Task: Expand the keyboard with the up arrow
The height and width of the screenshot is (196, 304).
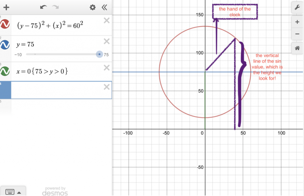Action: coord(19,192)
